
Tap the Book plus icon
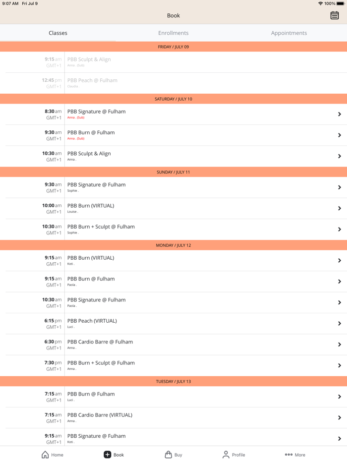(x=107, y=455)
